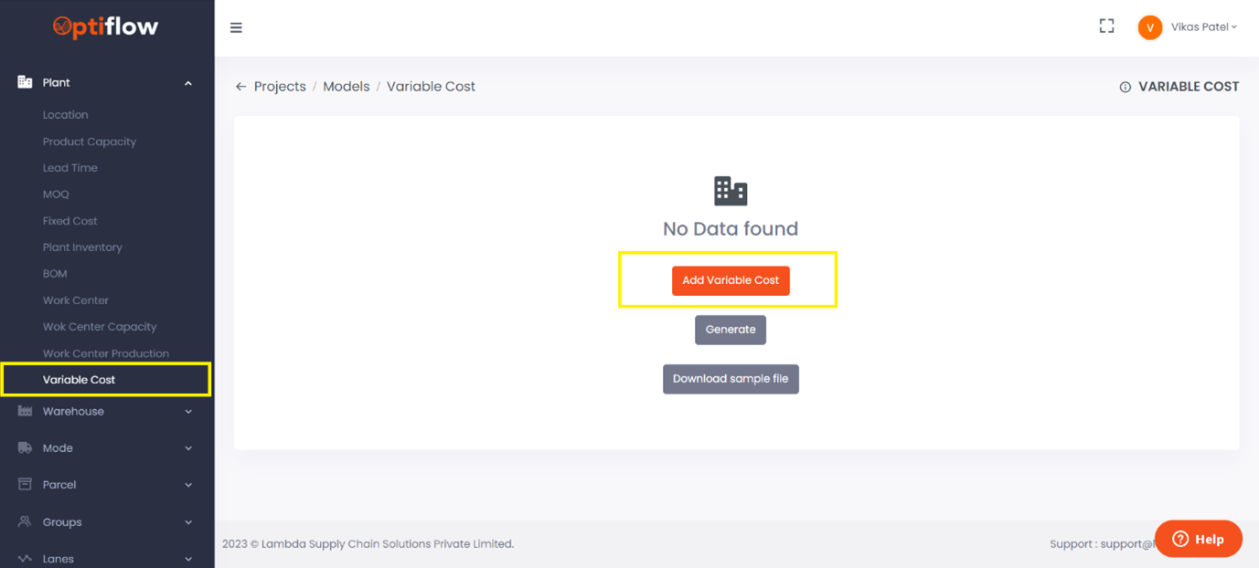Click the Optiflow logo
The width and height of the screenshot is (1259, 568).
tap(105, 27)
